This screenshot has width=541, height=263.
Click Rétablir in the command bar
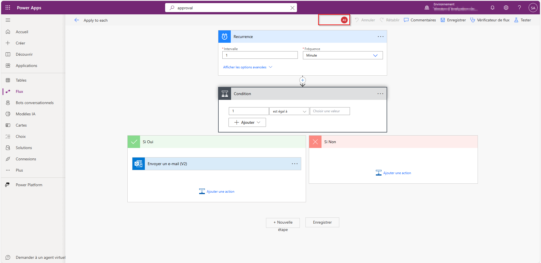pos(390,20)
